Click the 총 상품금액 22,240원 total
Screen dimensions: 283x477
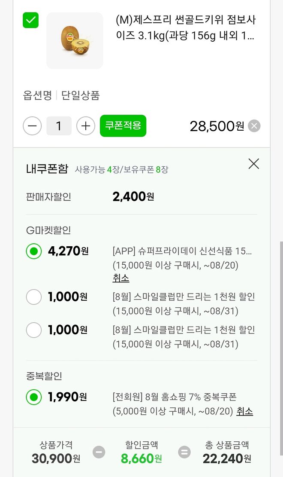(227, 459)
